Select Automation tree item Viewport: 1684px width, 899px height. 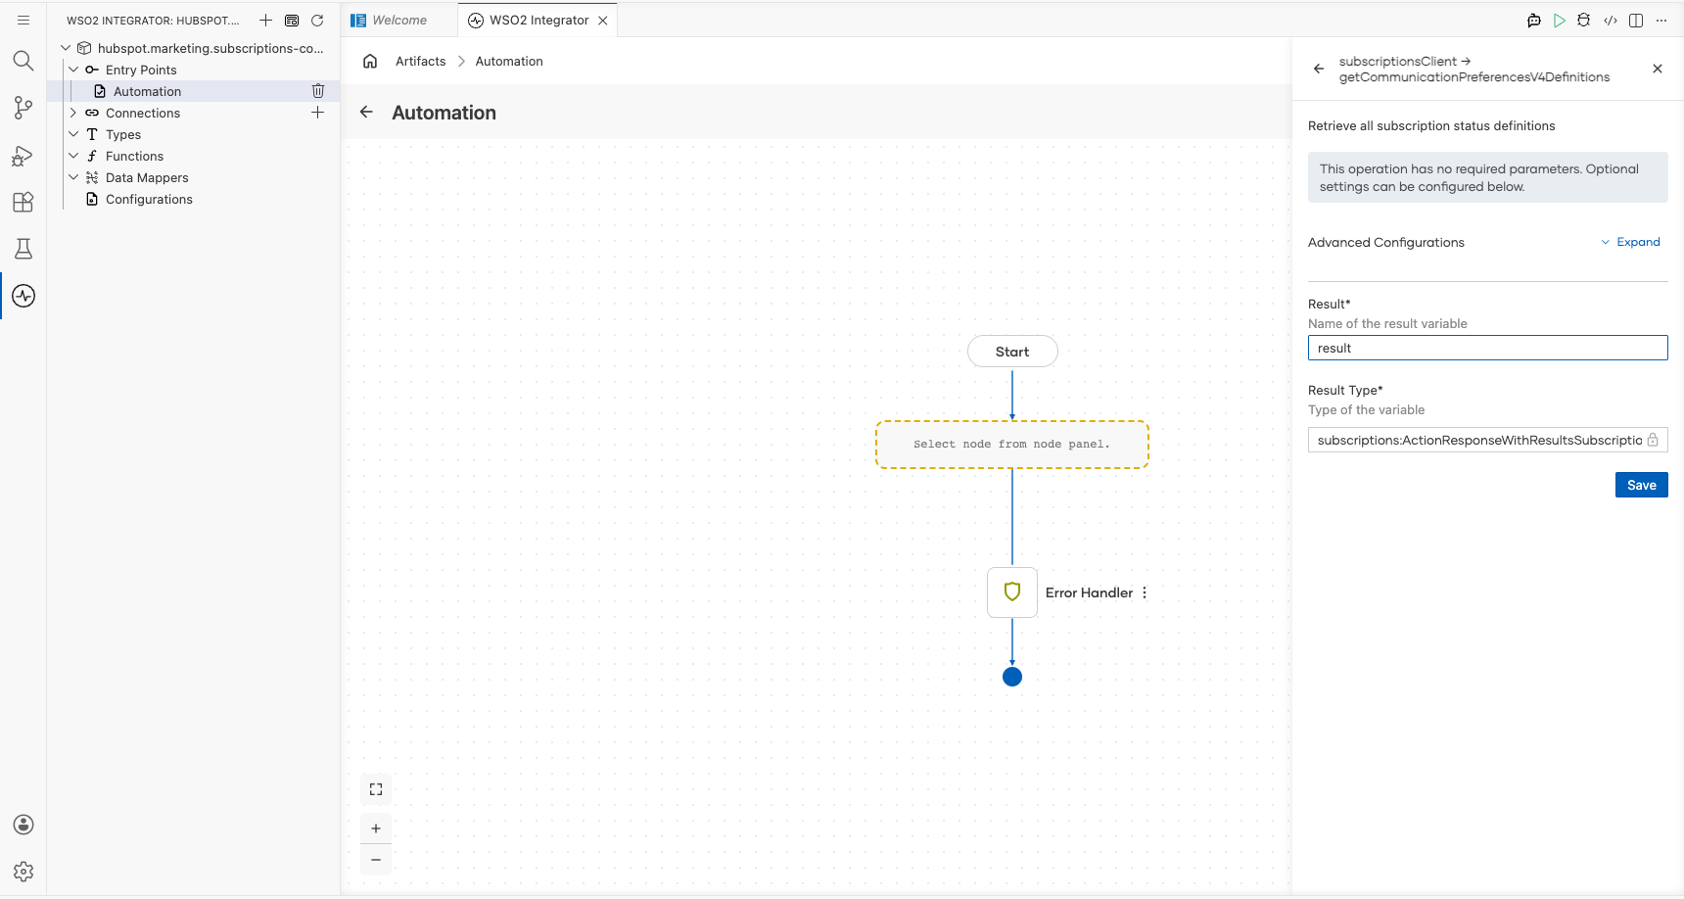(194, 91)
